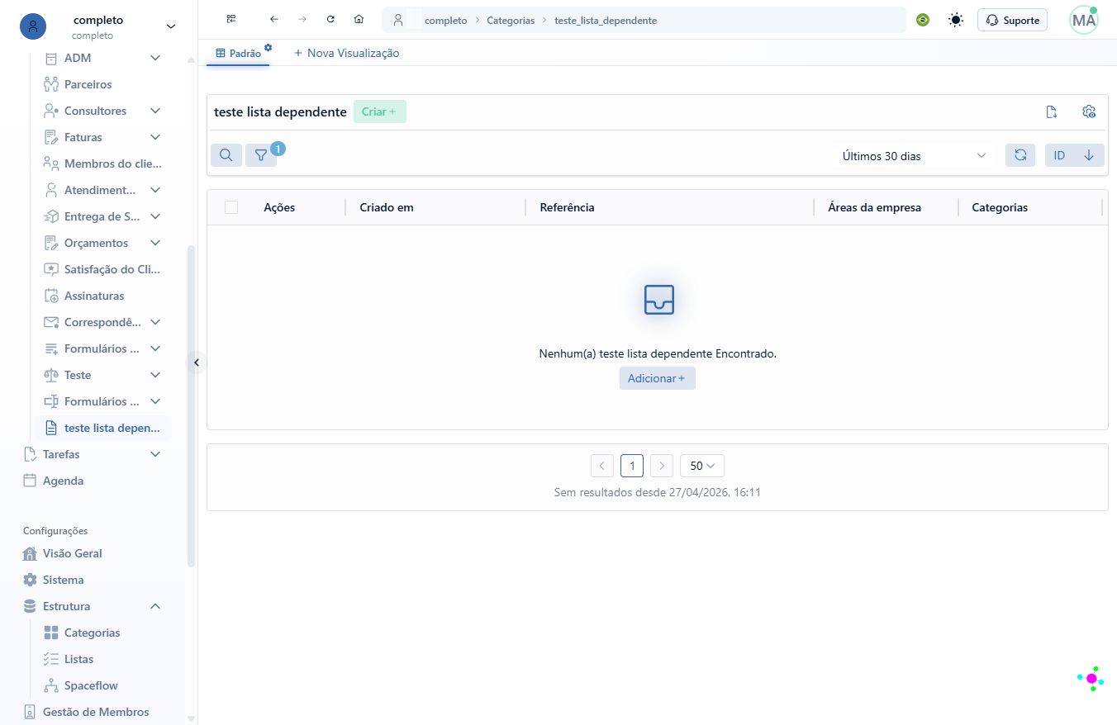This screenshot has height=725, width=1117.
Task: Click the Adicionar + button
Action: pyautogui.click(x=658, y=378)
